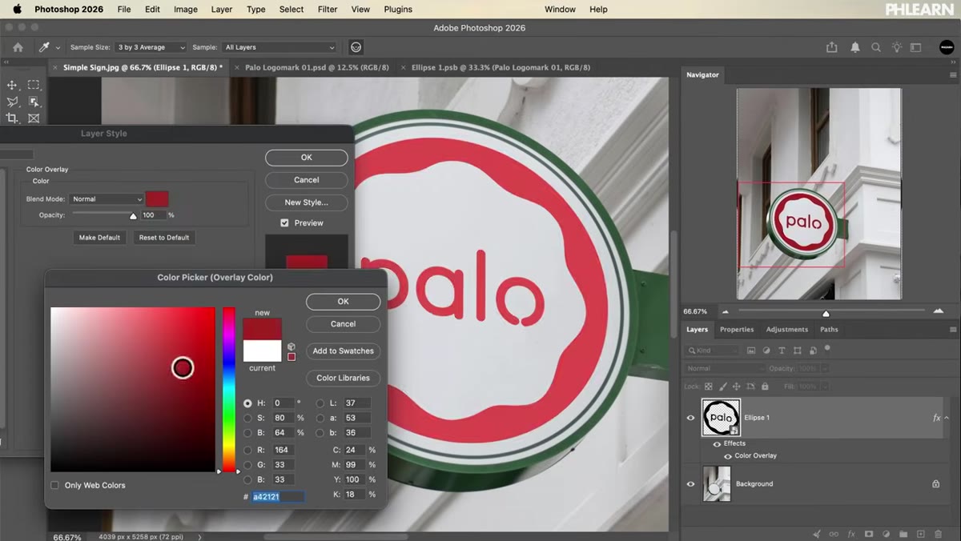Select the Rectangular Marquee tool
Viewport: 961px width, 541px height.
pyautogui.click(x=34, y=85)
